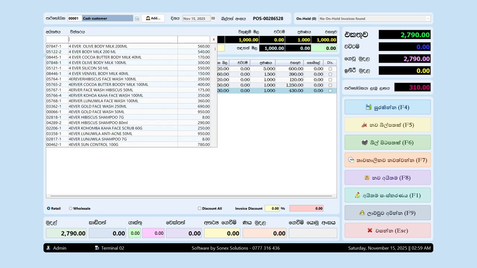Image resolution: width=477 pixels, height=268 pixels.
Task: Select 4EVER HIBISCUS SHAMPOO 7G
Action: tap(128, 117)
